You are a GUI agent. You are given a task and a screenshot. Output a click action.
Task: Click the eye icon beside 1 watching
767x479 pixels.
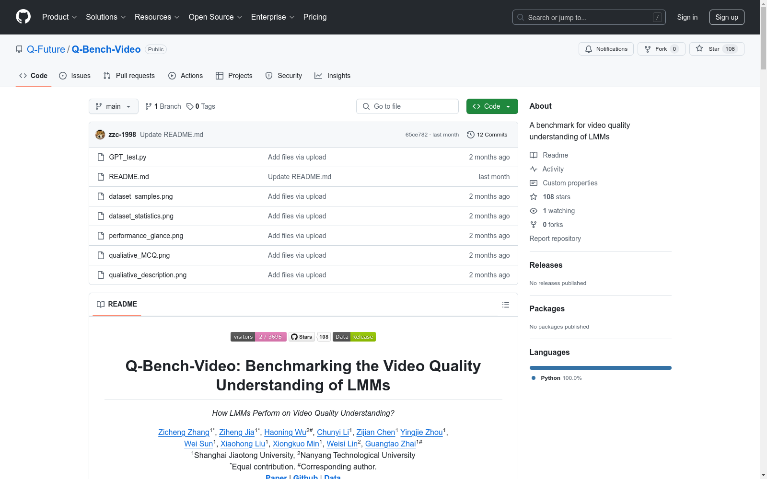point(534,211)
